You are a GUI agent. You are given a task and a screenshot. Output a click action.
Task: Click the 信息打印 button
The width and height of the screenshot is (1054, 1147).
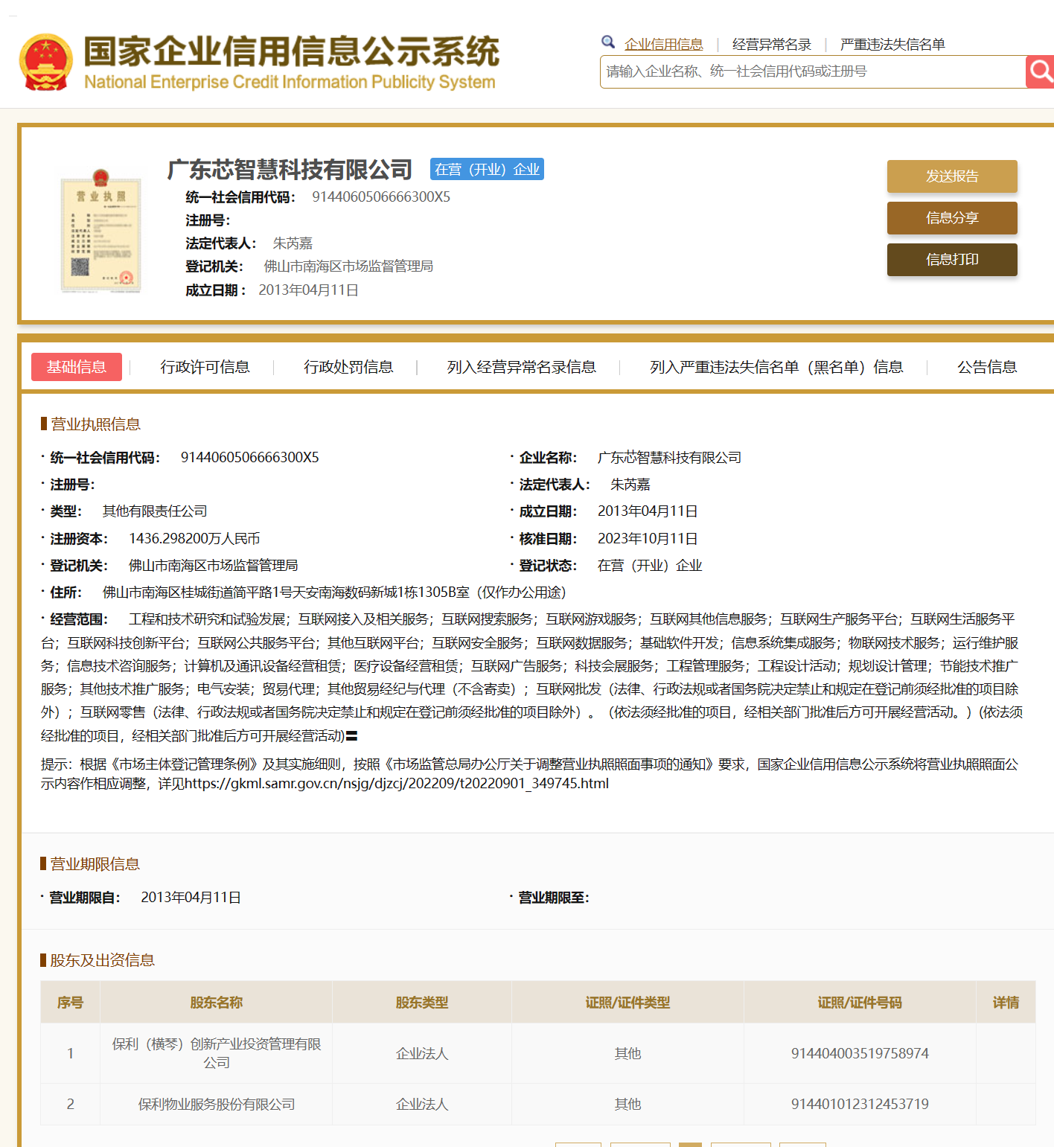point(952,260)
